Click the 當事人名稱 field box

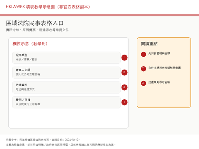[66, 72]
